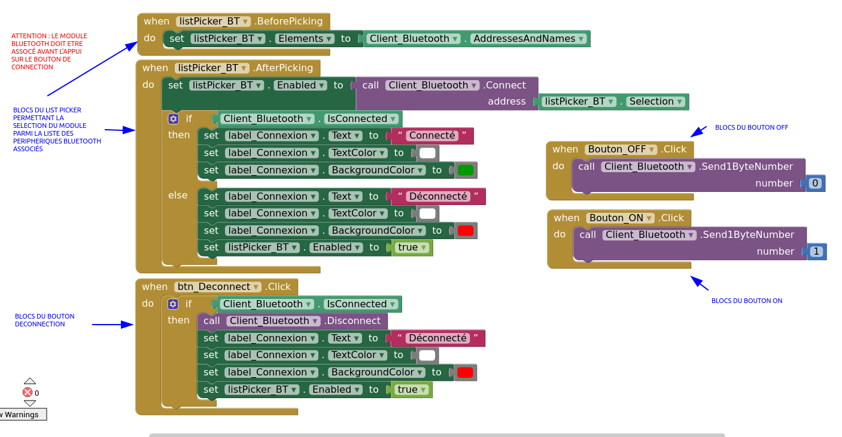Click the white TextColor swatch under Connecté
Image resolution: width=842 pixels, height=437 pixels.
pos(427,153)
